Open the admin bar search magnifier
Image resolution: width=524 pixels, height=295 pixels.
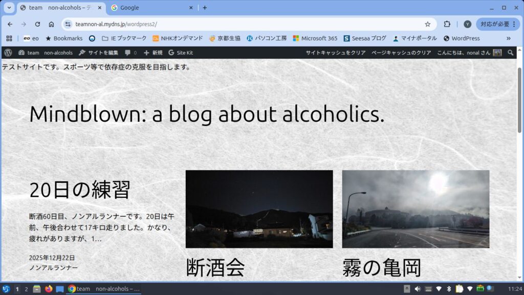510,53
